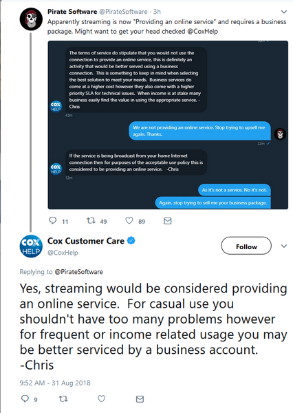Open the Cox Help profile avatar
This screenshot has height=413, width=293.
tap(31, 246)
